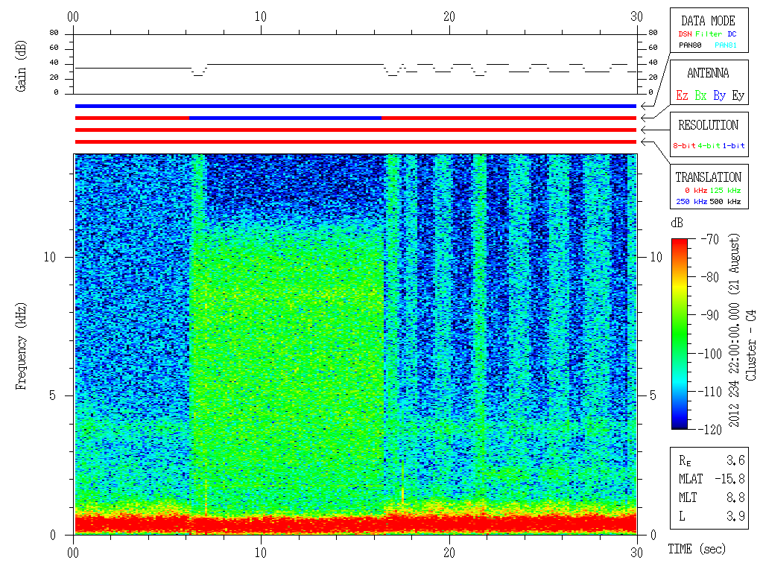
Task: Select the 1-bit resolution label
Action: pyautogui.click(x=733, y=145)
